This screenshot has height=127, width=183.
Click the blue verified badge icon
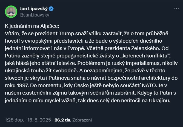pyautogui.click(x=51, y=9)
